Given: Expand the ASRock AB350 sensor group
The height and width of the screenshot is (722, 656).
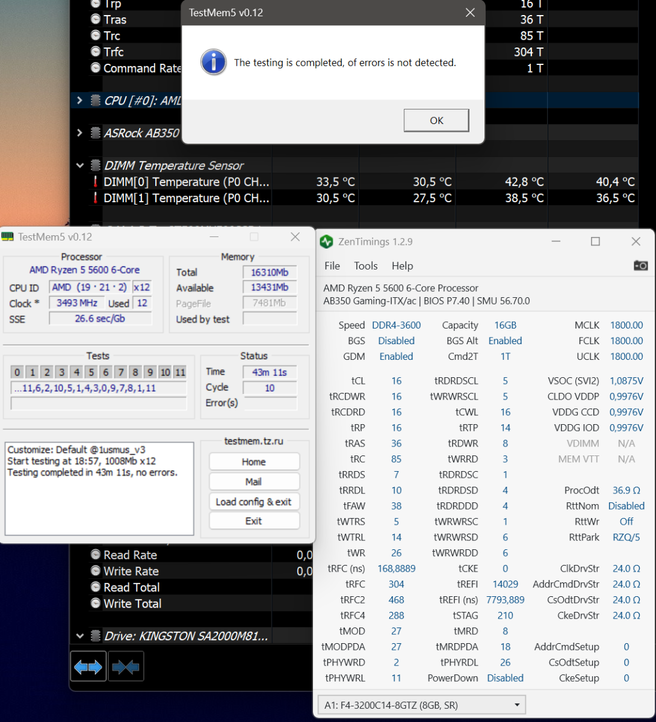Looking at the screenshot, I should tap(79, 132).
